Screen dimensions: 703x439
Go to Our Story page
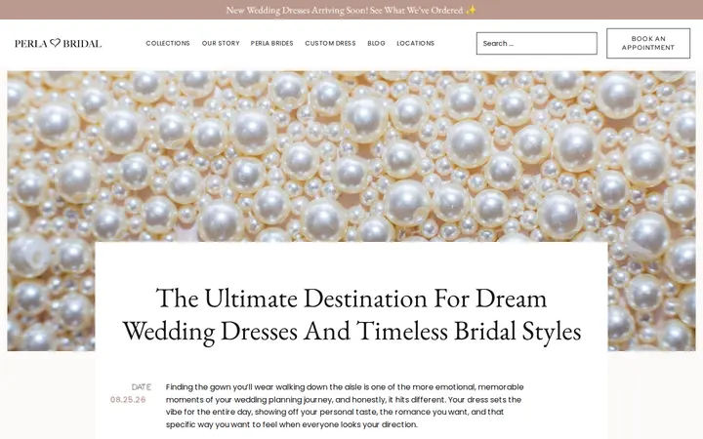tap(221, 44)
